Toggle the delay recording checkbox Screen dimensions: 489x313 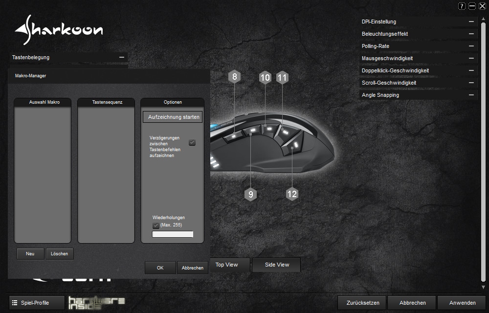192,142
